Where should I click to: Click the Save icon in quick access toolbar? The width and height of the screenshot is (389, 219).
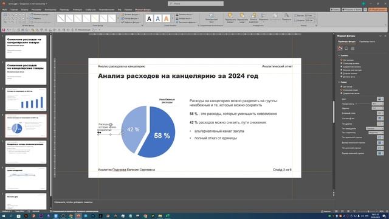click(4, 30)
